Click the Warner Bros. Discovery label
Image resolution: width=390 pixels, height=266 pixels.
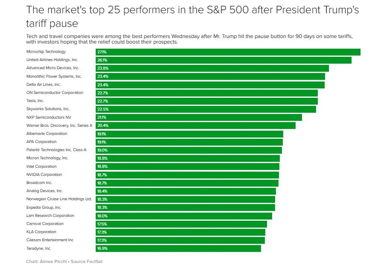[x=59, y=126]
